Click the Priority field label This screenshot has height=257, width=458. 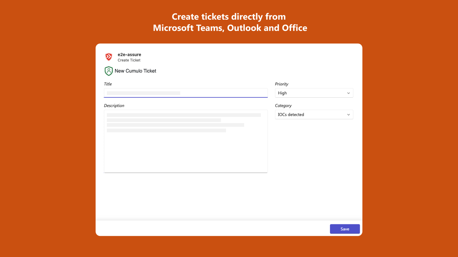[x=282, y=84]
